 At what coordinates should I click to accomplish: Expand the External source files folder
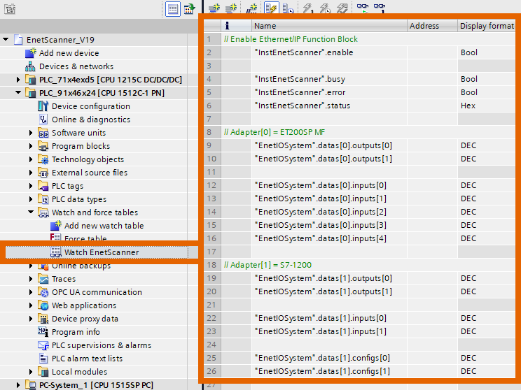pos(31,173)
